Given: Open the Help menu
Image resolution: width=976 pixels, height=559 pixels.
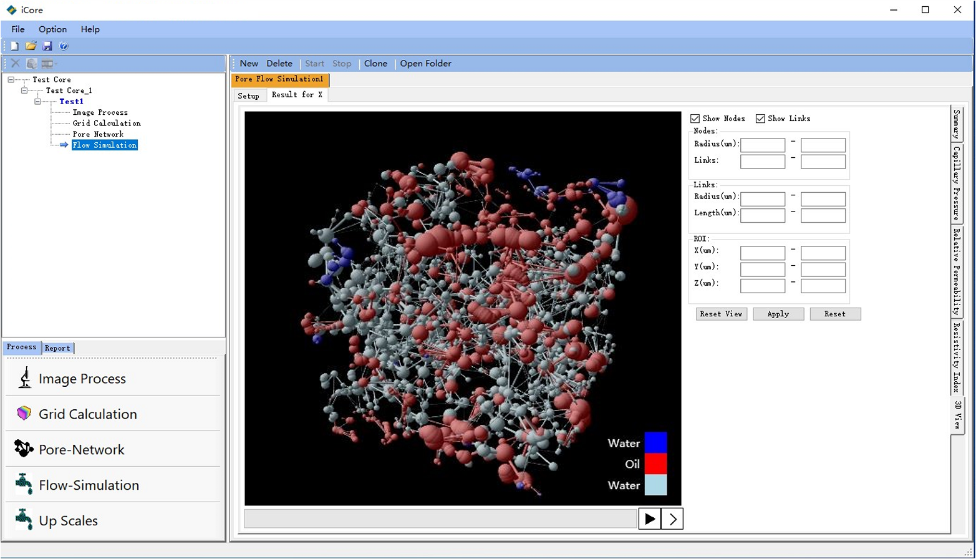Looking at the screenshot, I should (90, 29).
